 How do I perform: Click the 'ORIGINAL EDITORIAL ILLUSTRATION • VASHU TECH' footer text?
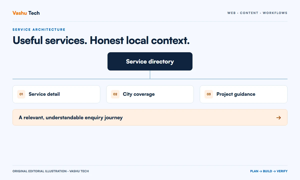[51, 171]
